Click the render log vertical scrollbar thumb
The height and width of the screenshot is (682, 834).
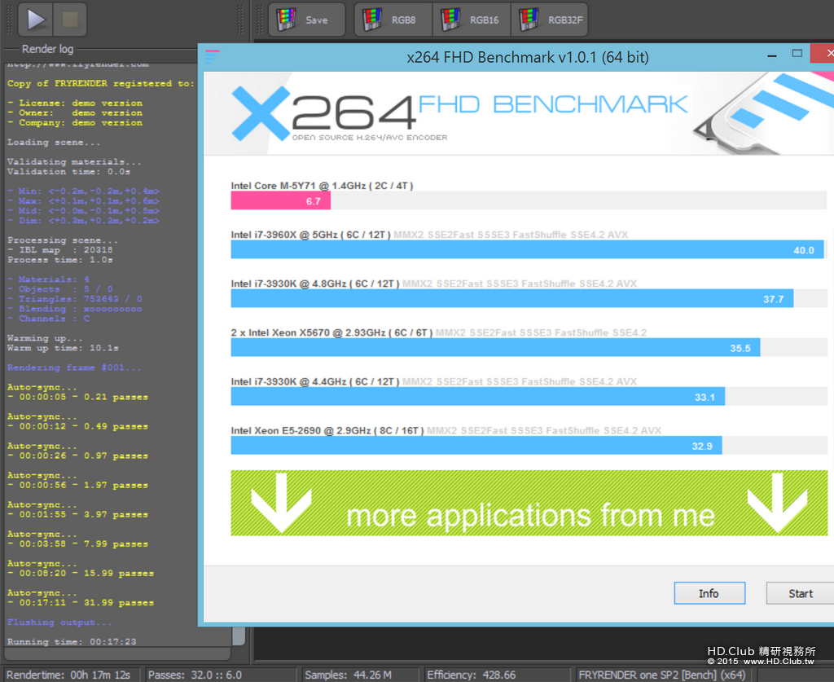(239, 636)
